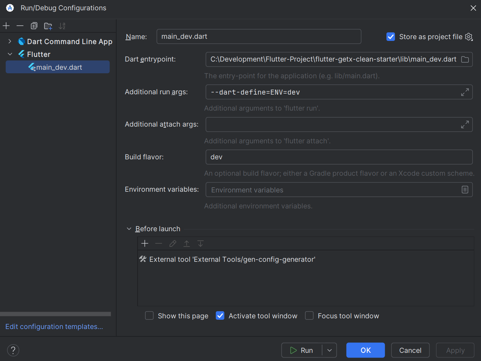The height and width of the screenshot is (361, 481).
Task: Toggle Store as project file checkbox
Action: click(391, 37)
